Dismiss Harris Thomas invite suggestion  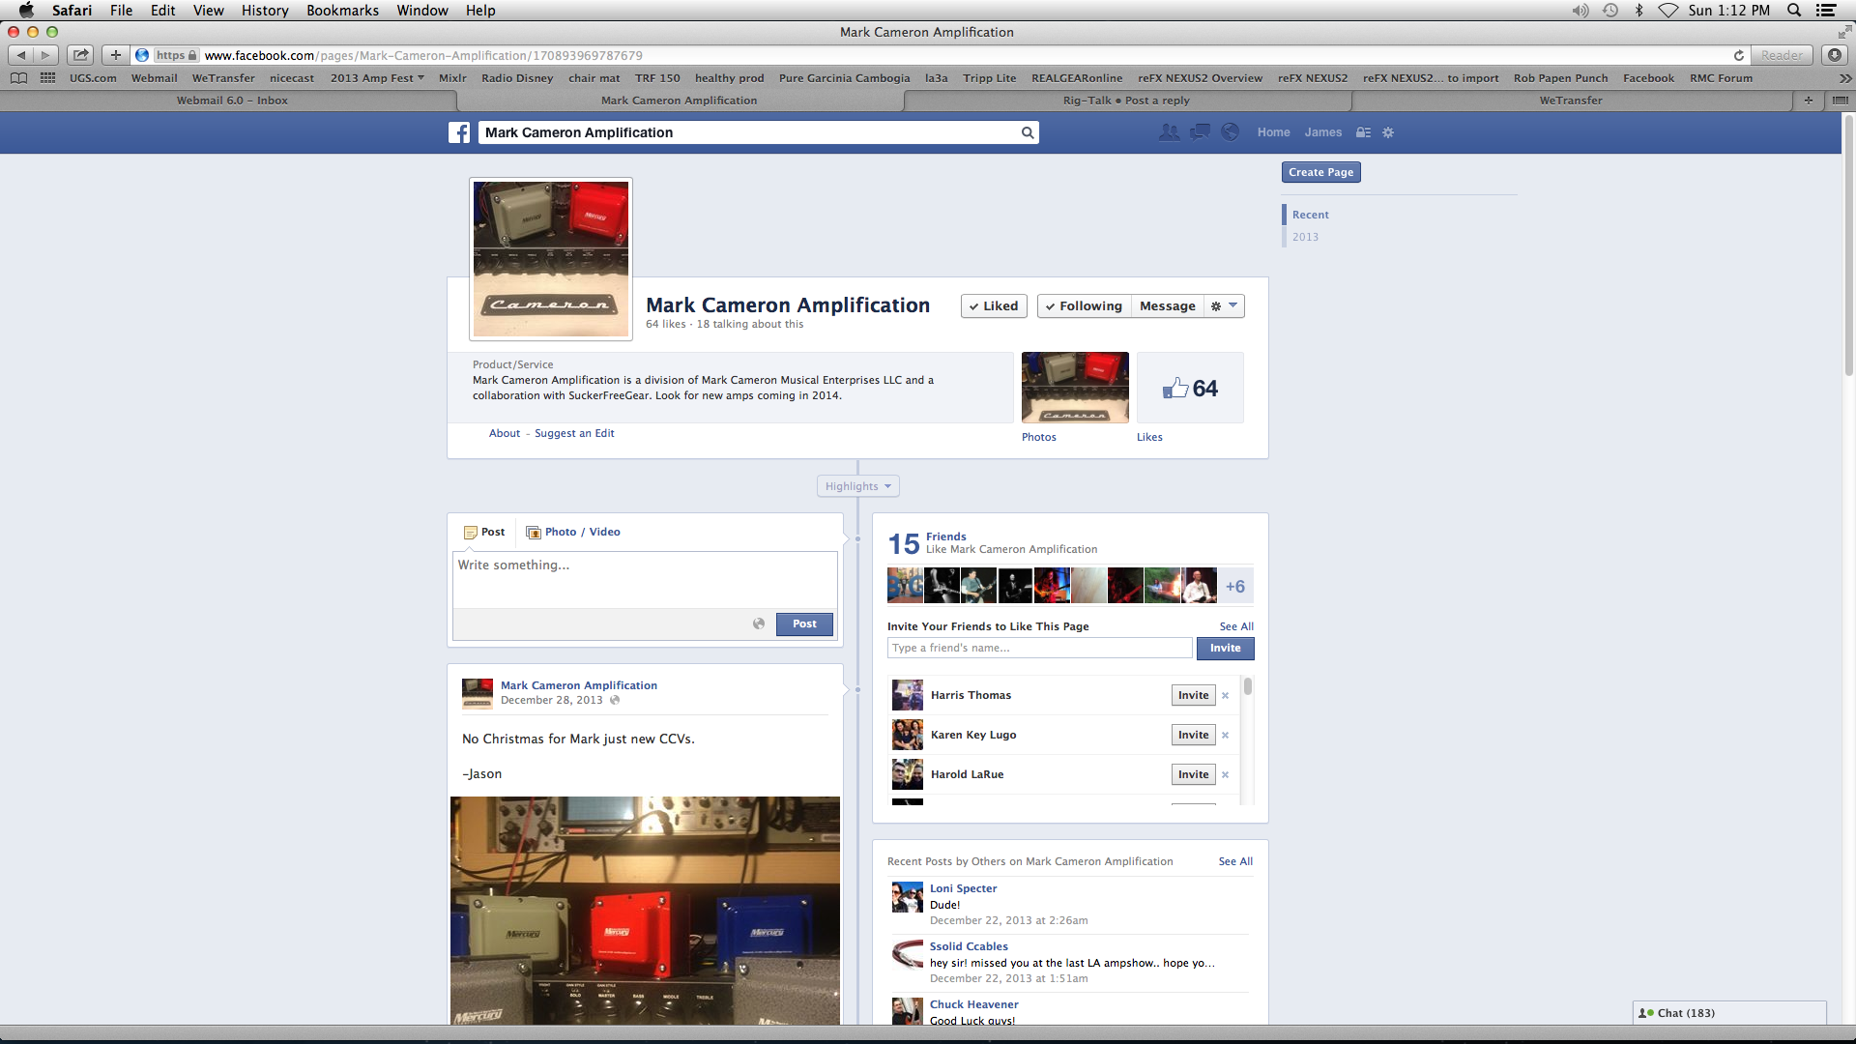(x=1225, y=696)
